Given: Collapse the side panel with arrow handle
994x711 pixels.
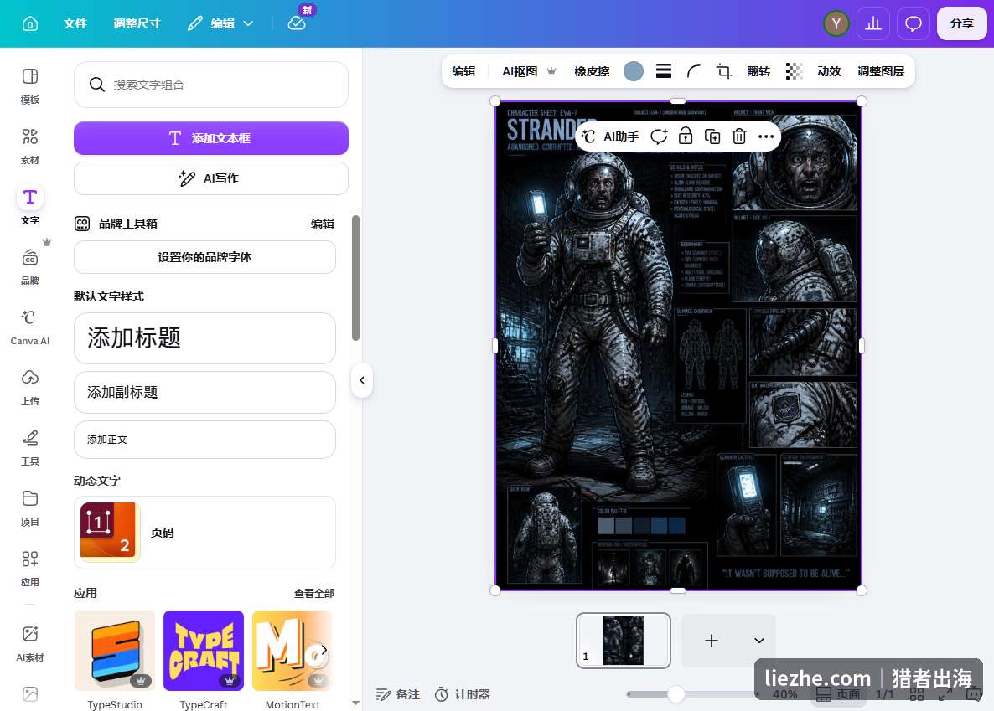Looking at the screenshot, I should [x=362, y=380].
